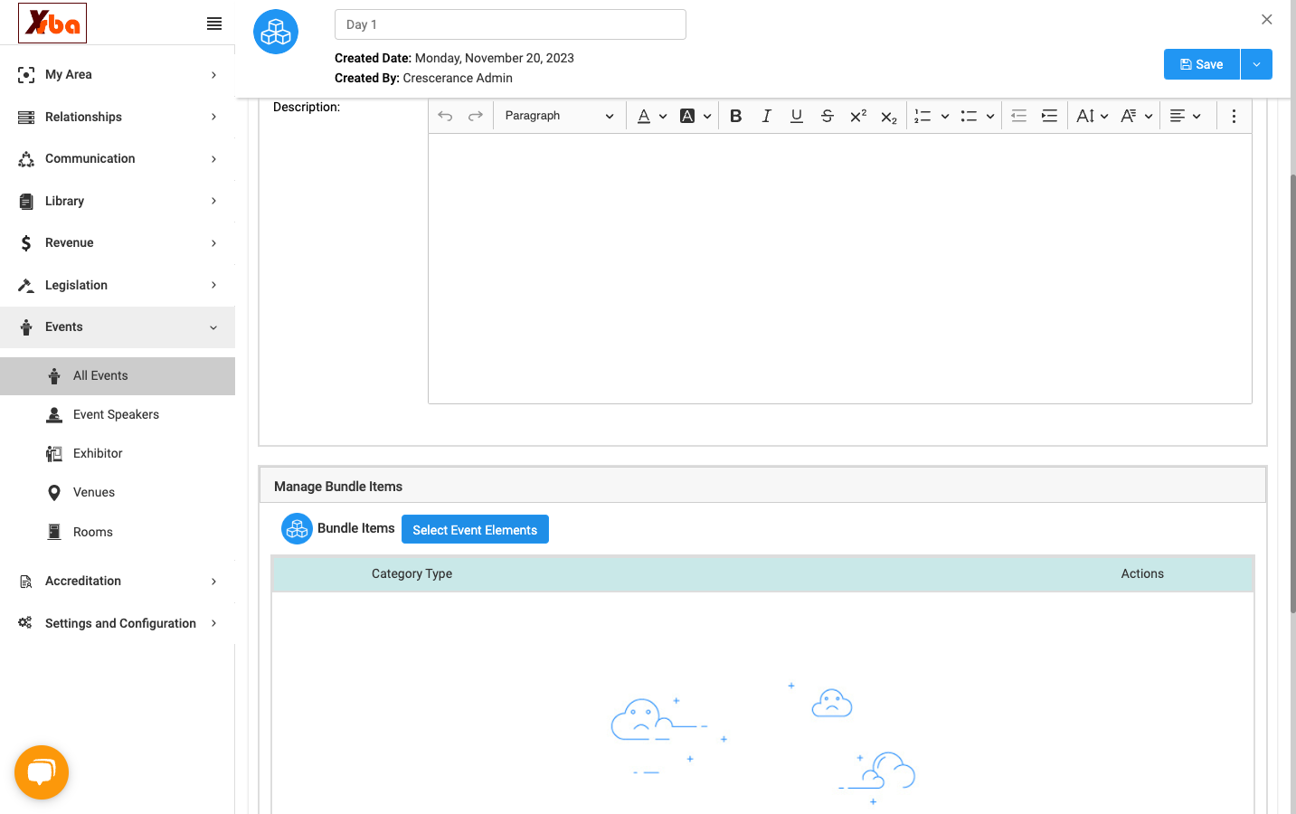The height and width of the screenshot is (814, 1296).
Task: Open the font color dropdown arrow
Action: point(663,116)
